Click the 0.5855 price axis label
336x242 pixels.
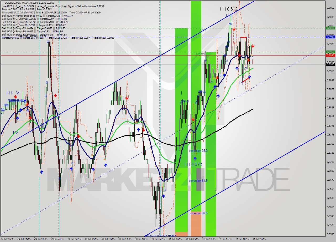point(330,98)
